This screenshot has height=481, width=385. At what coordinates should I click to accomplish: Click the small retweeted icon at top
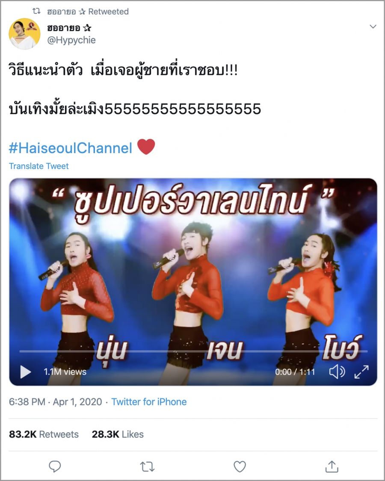pos(36,12)
